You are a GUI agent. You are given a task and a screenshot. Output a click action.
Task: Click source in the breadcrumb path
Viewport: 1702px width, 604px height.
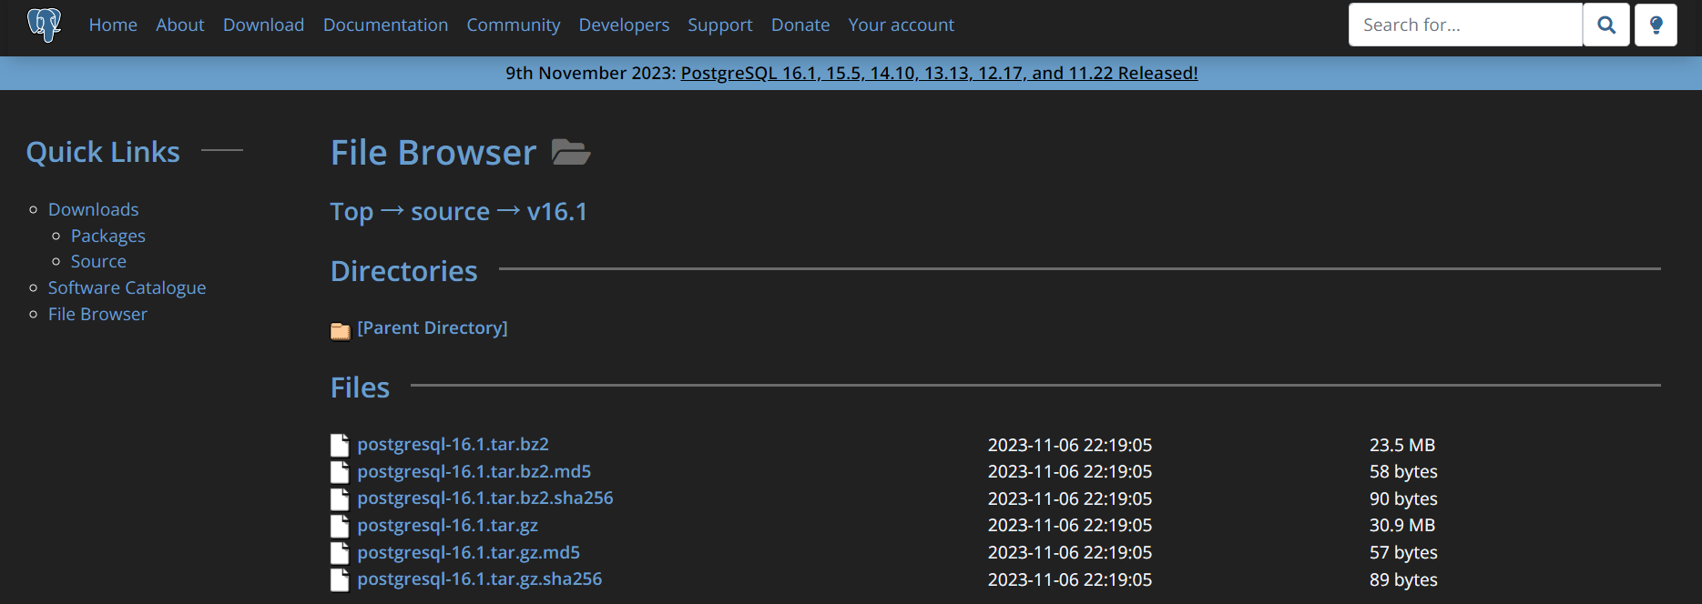point(450,212)
